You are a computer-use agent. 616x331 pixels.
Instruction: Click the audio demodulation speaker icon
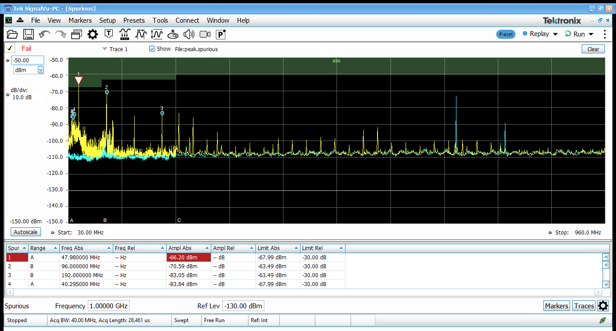coord(189,34)
